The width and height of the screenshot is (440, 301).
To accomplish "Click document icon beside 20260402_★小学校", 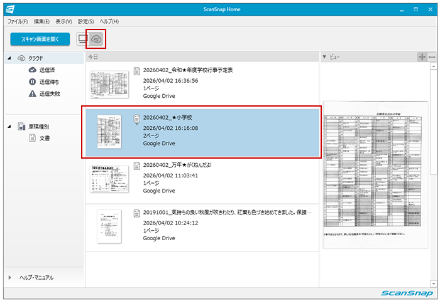I will pyautogui.click(x=136, y=119).
